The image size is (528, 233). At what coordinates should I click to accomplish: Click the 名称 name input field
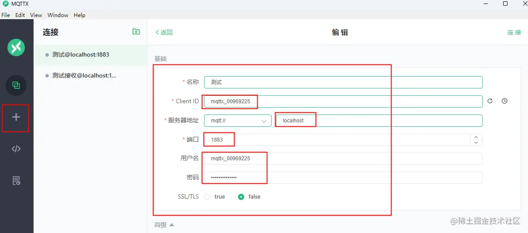pos(343,82)
